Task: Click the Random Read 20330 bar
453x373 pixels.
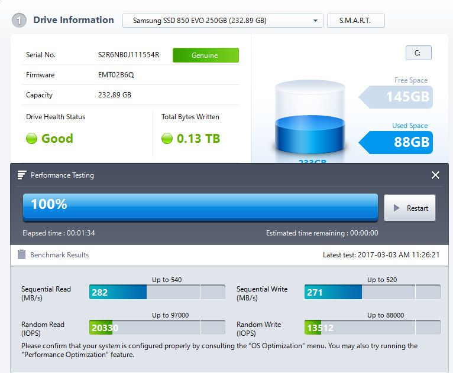Action: click(x=157, y=328)
